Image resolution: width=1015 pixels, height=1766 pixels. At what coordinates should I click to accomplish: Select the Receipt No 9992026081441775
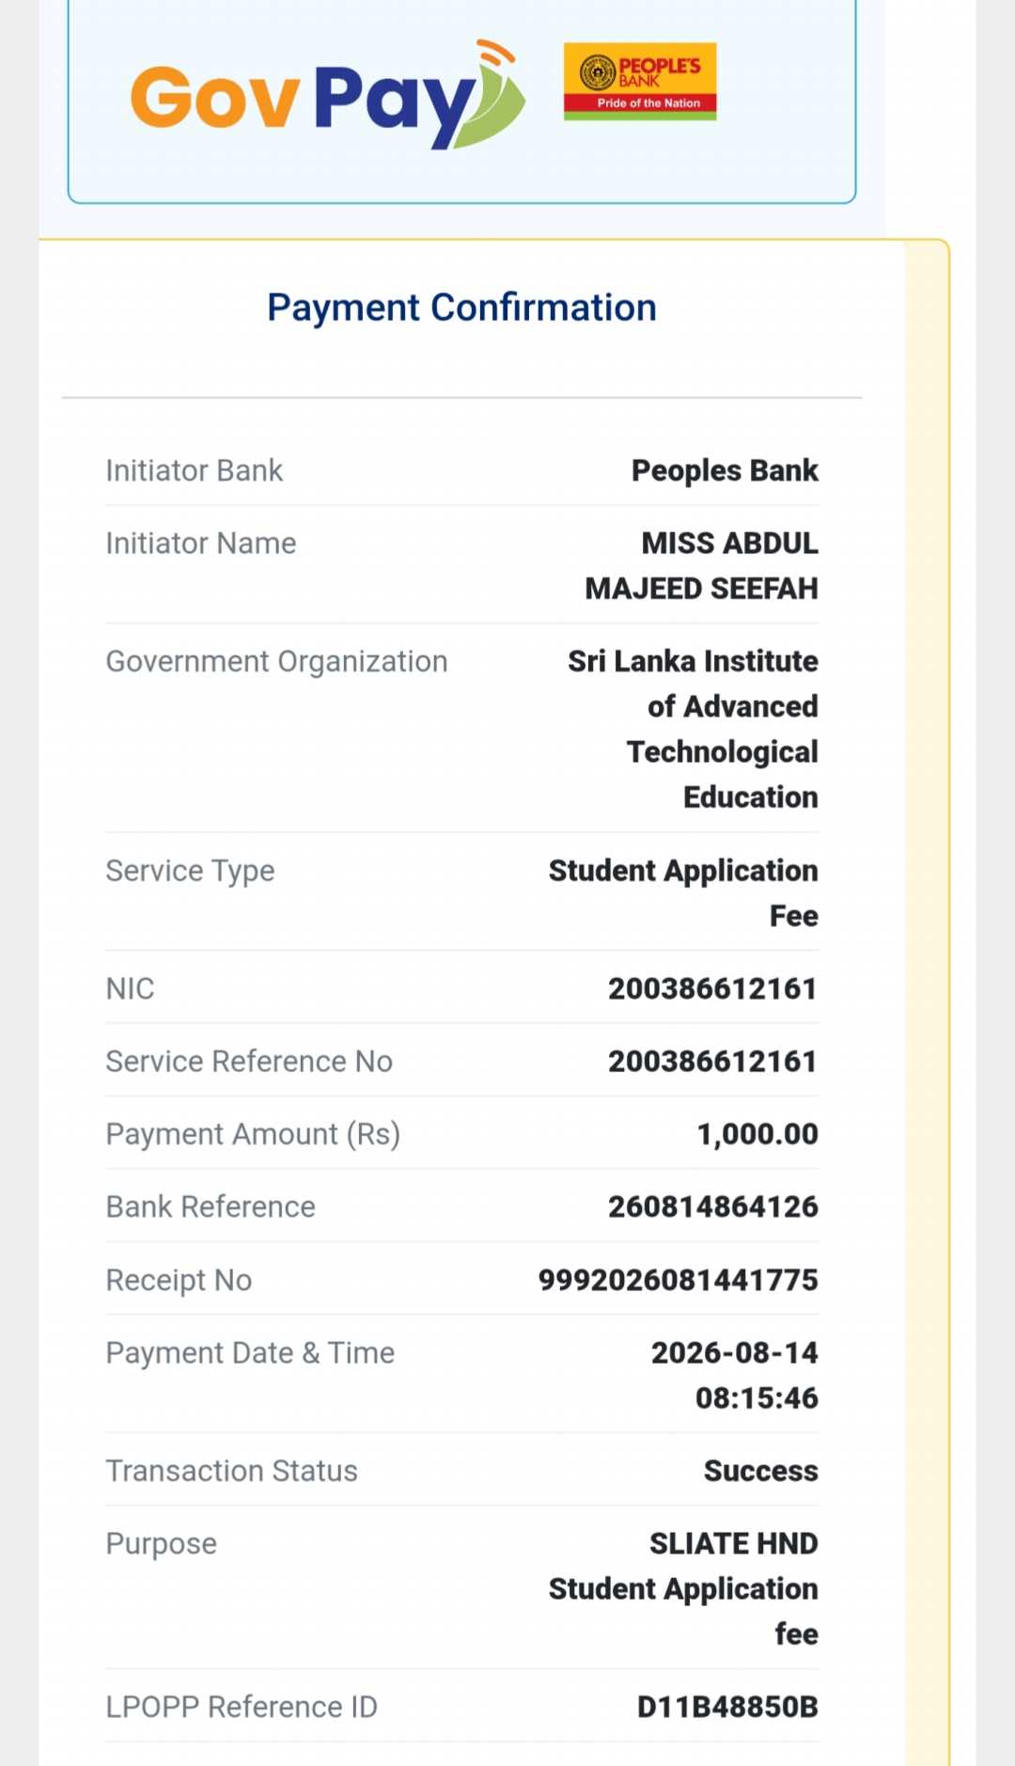click(679, 1280)
